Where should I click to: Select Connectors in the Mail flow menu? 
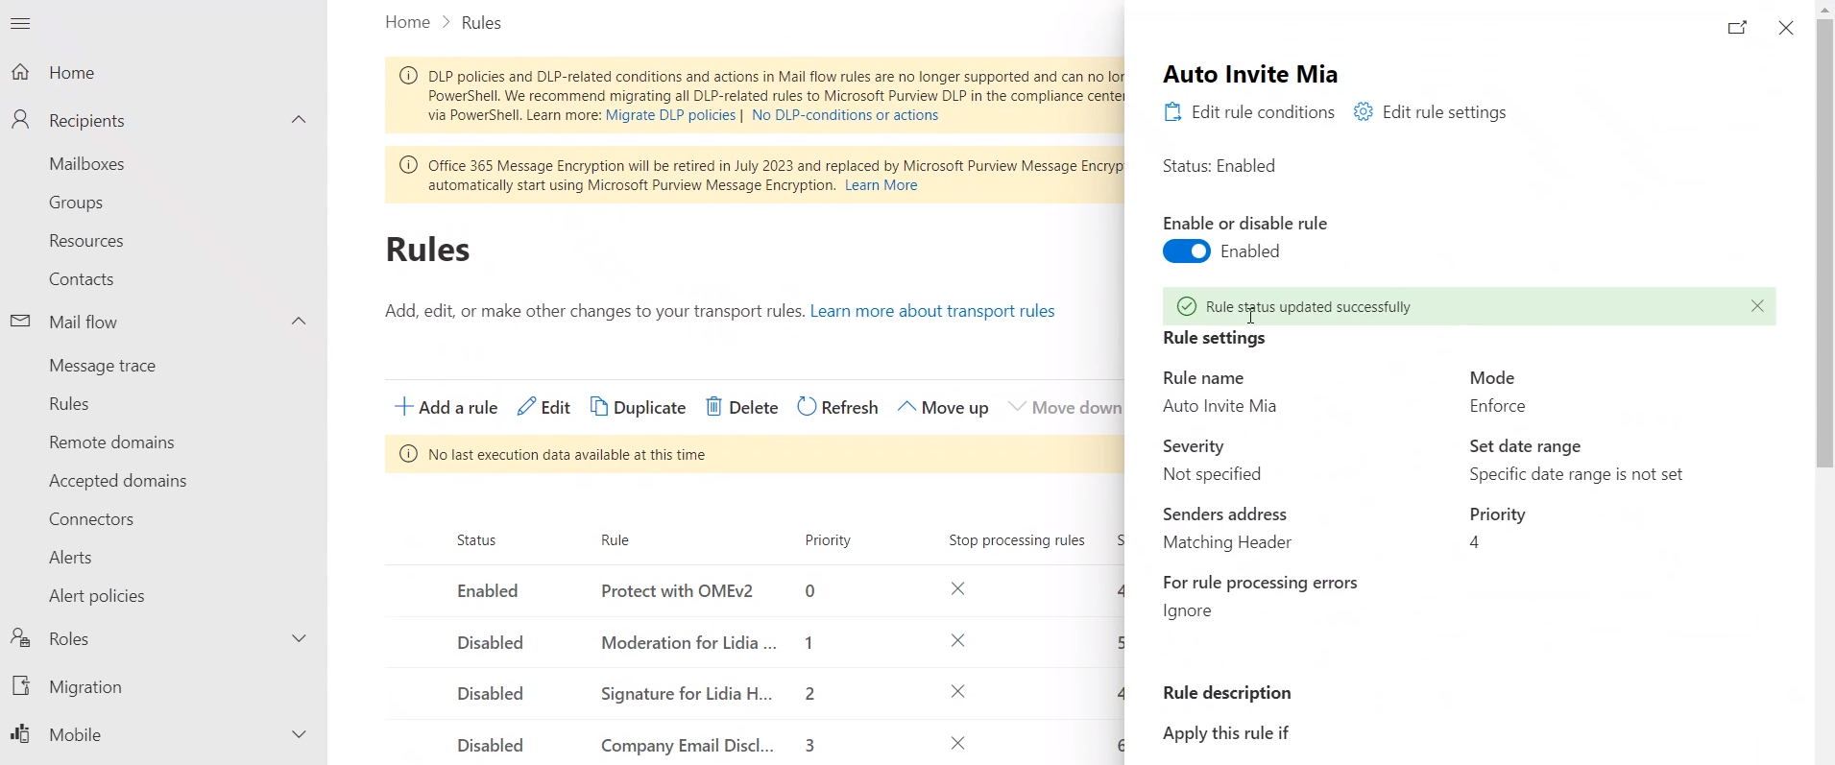91,519
